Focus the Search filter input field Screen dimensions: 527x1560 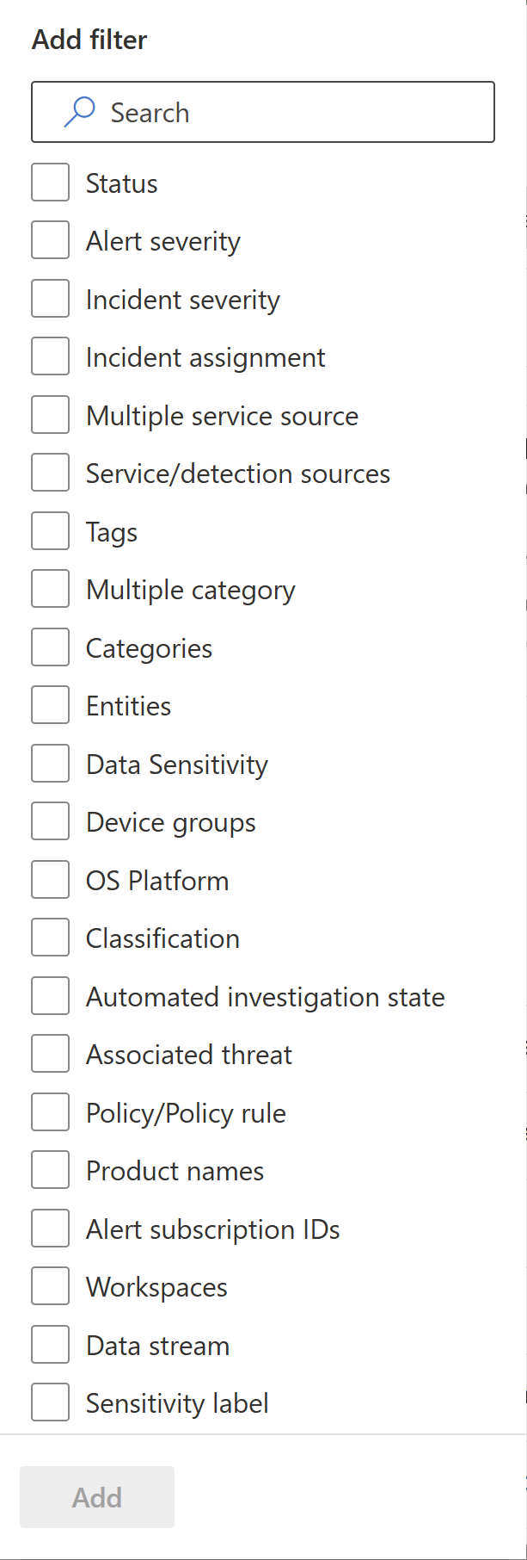pos(263,112)
